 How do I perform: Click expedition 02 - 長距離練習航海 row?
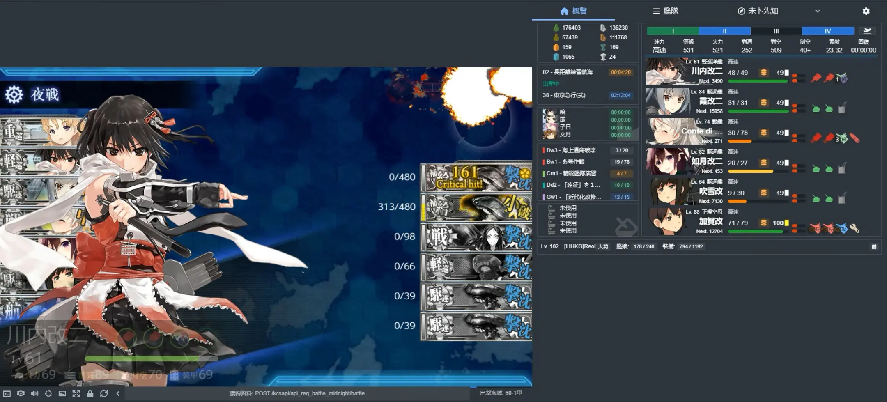[588, 72]
